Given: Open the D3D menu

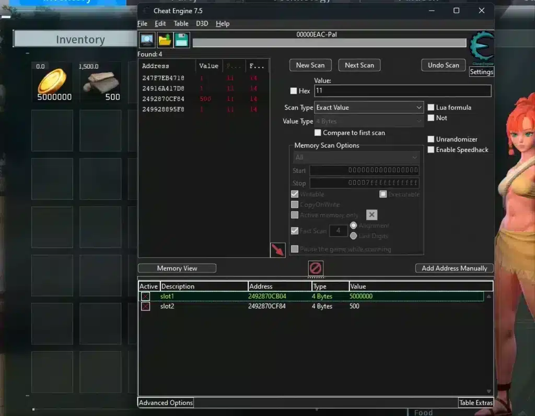Looking at the screenshot, I should 202,23.
